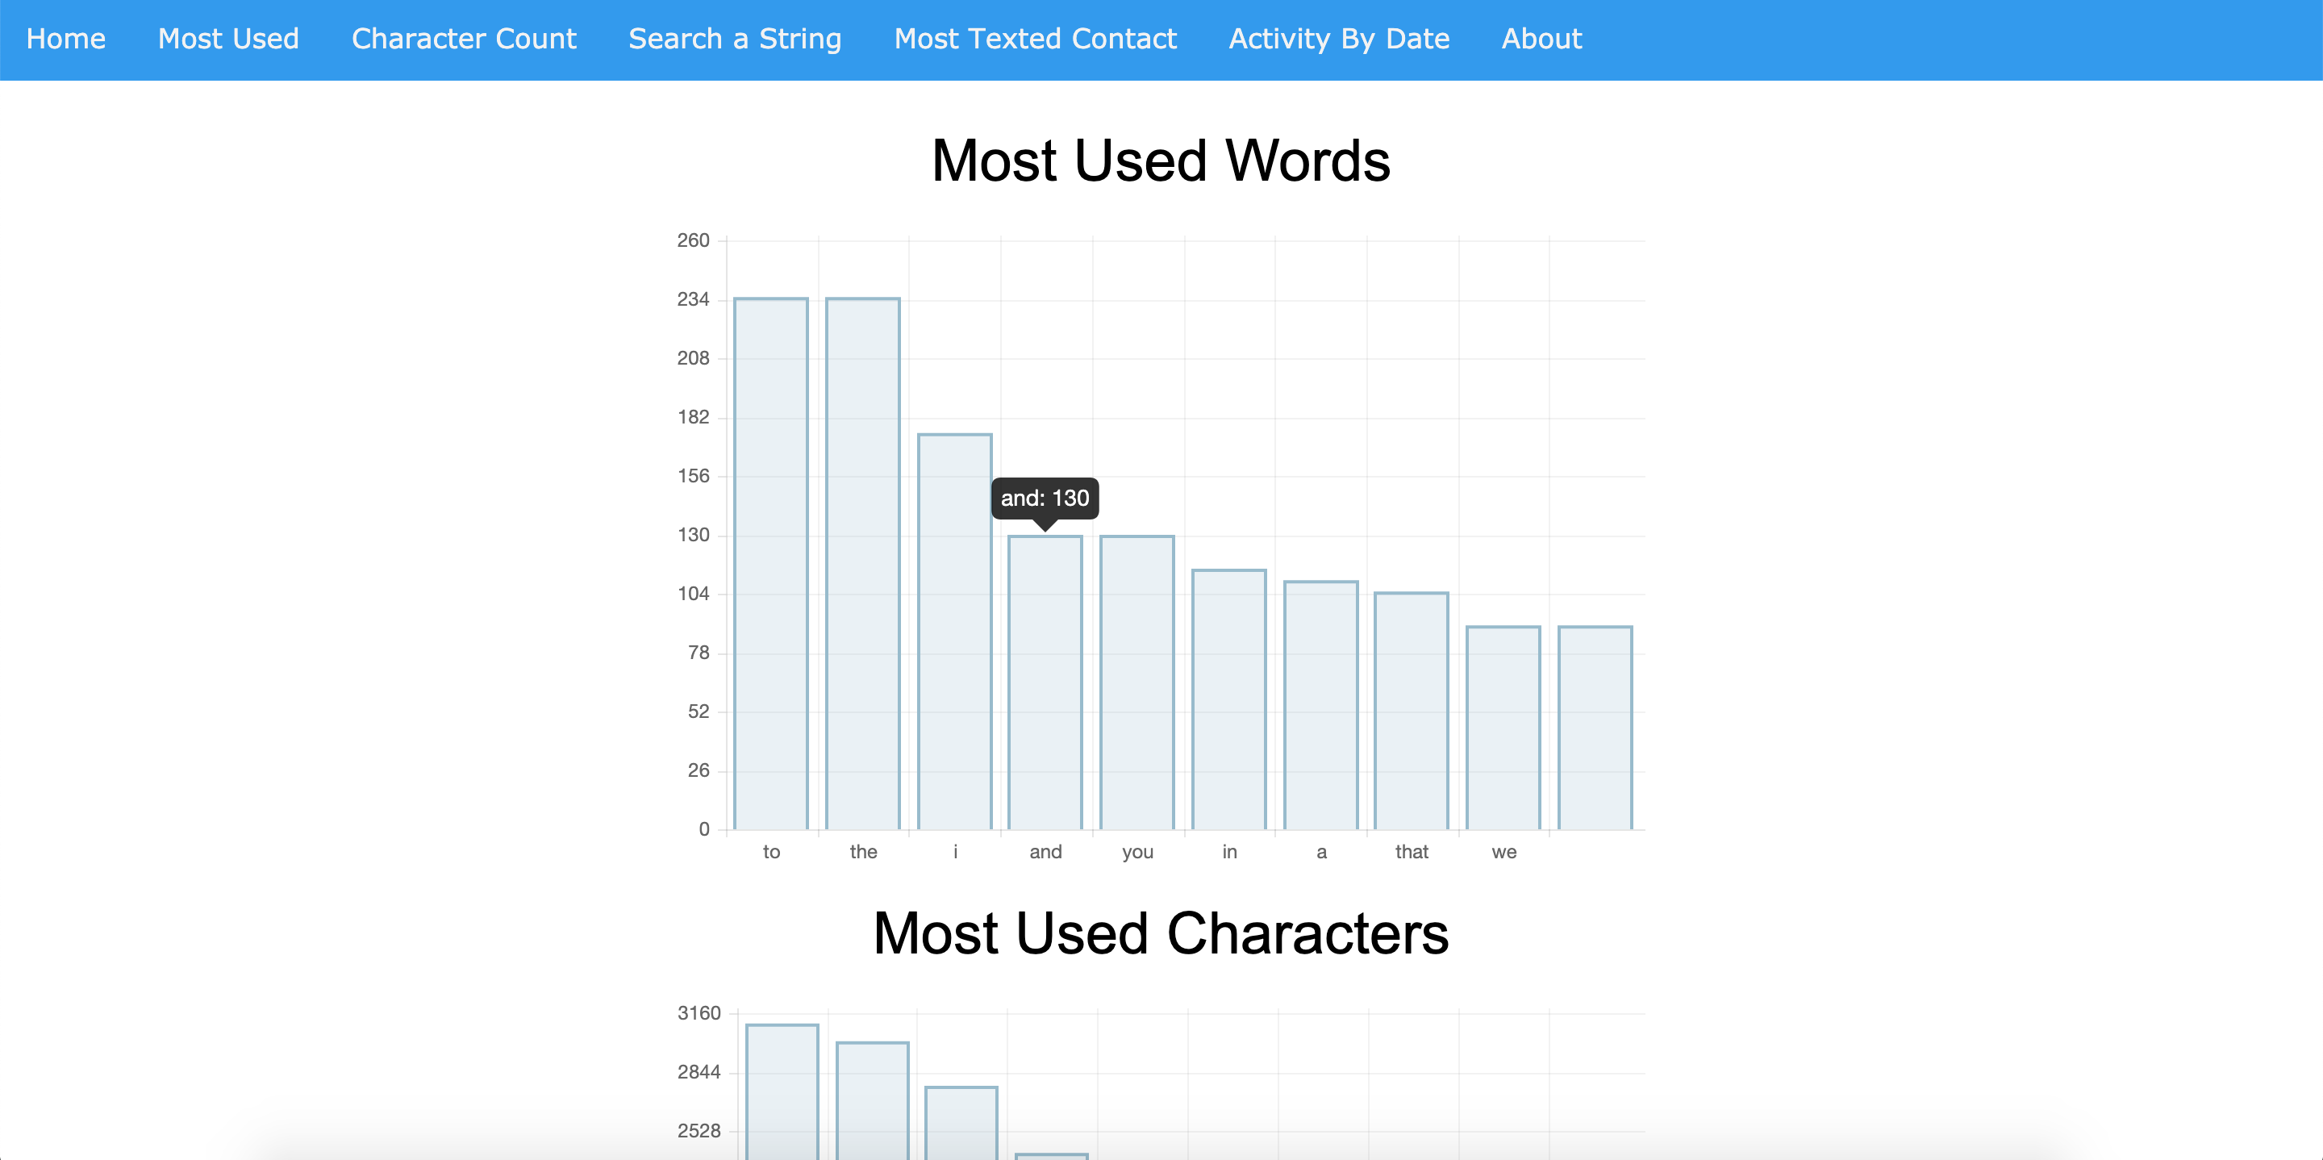Click the 'and' bar showing 130

[1045, 682]
